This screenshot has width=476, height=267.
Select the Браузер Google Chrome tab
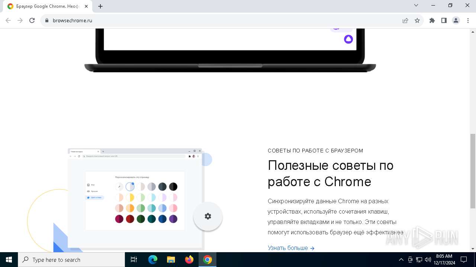click(48, 6)
